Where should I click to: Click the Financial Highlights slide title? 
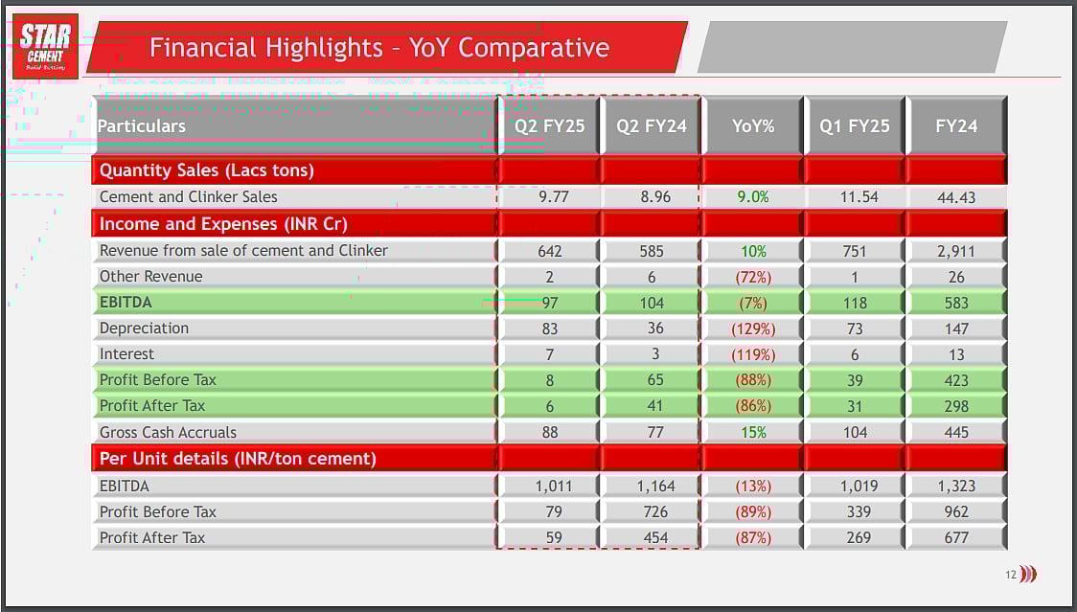point(379,48)
